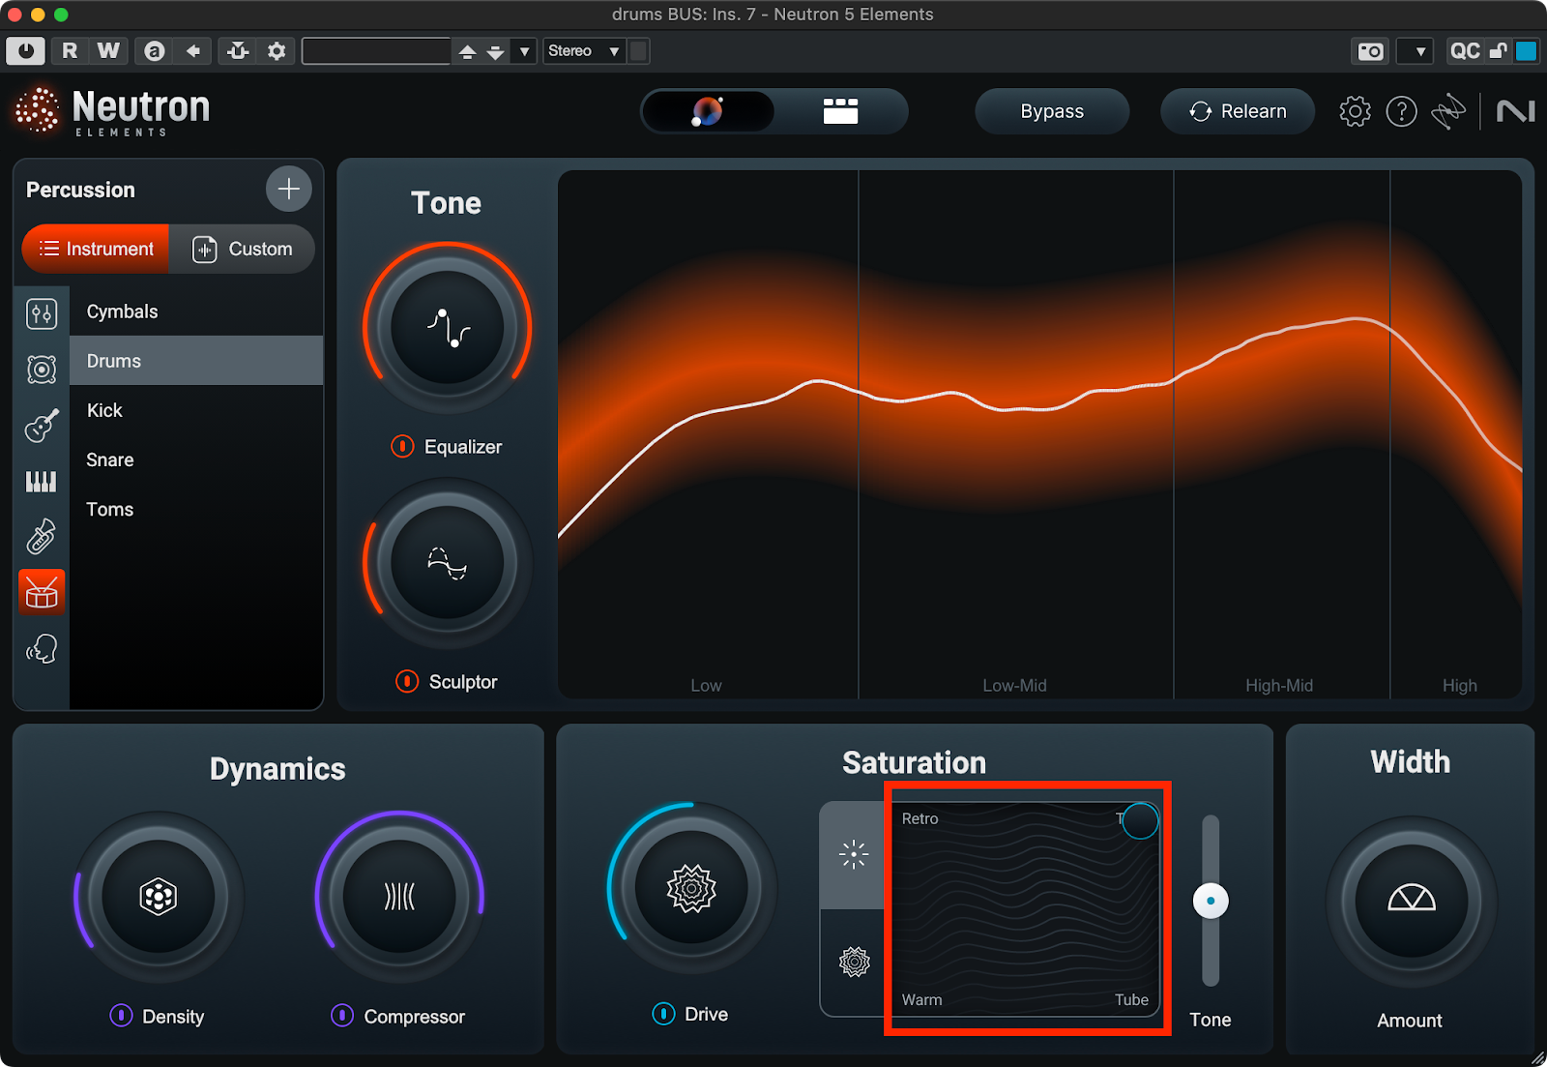Toggle Drive power button
Screen dimensions: 1547x1067
coord(663,1013)
